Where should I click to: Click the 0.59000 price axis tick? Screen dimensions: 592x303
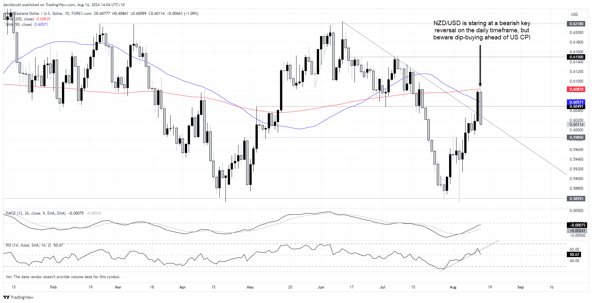coord(576,179)
